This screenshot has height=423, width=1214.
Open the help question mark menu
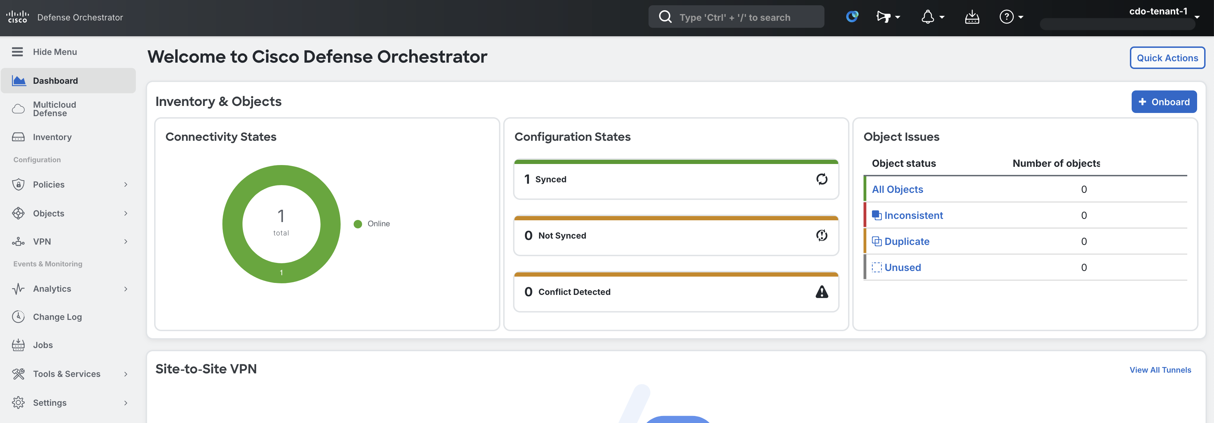point(1010,17)
